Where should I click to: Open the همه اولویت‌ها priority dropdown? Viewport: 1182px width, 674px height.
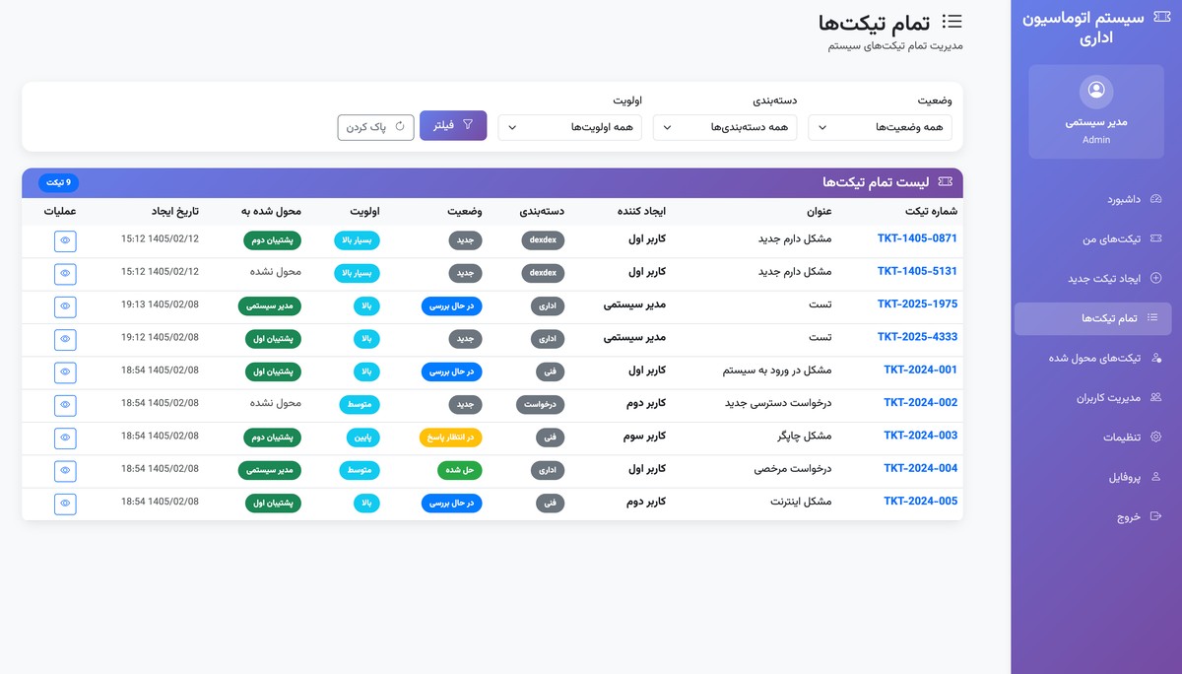569,127
